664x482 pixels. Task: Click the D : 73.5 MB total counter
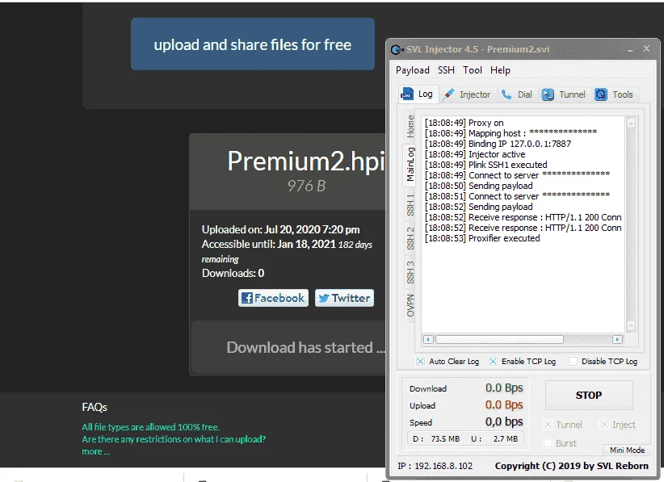[x=436, y=439]
